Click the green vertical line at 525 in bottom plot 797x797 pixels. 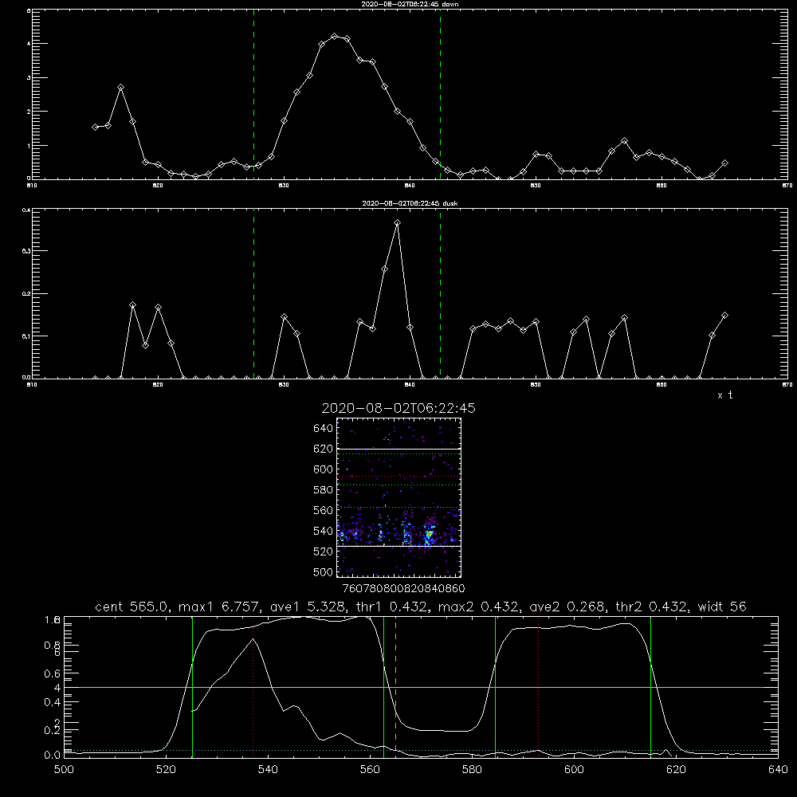pos(192,686)
